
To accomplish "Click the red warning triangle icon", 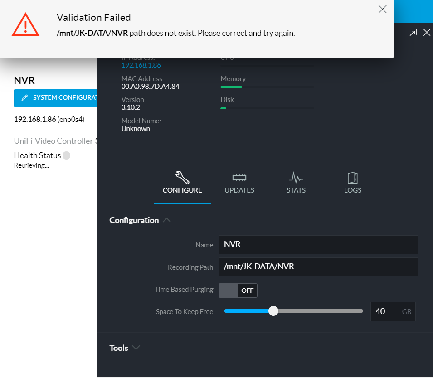I will (25, 25).
